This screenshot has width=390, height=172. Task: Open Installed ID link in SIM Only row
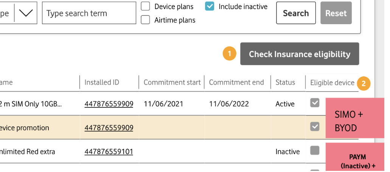109,104
